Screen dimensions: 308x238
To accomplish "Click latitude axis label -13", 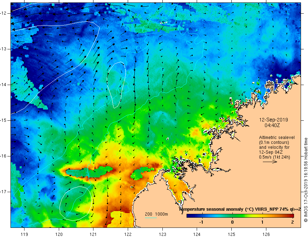I will [3, 49].
